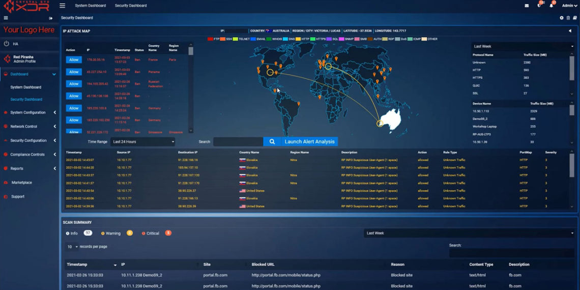Expand Compliance Controls submenu arrow
The width and height of the screenshot is (580, 290).
(x=55, y=155)
